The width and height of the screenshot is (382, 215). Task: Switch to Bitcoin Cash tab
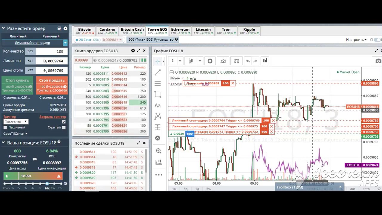[x=132, y=31]
